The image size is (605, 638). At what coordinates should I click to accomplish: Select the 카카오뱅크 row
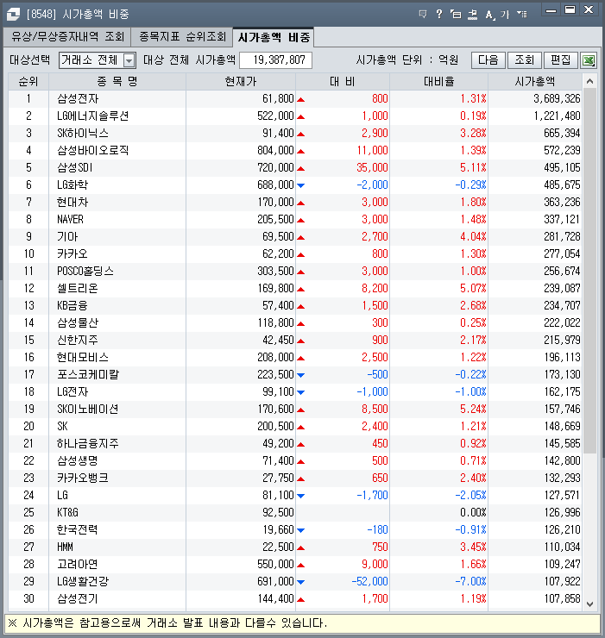coord(295,478)
